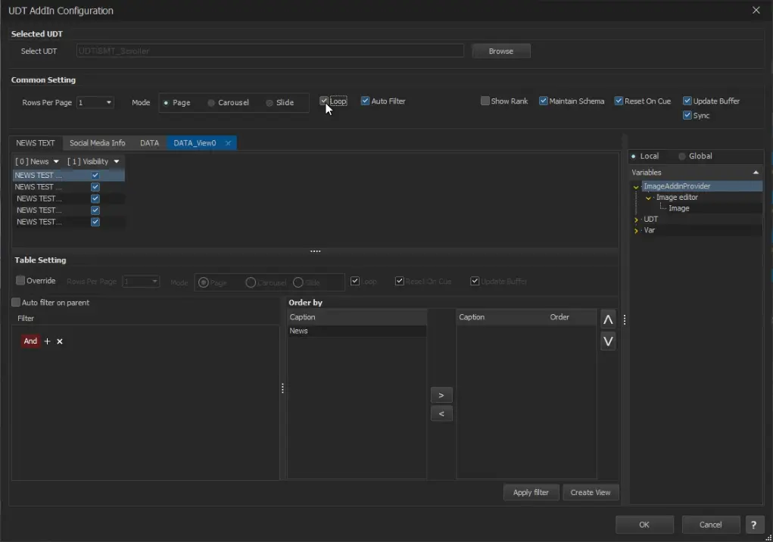Enable the Show Rank checkbox
Viewport: 773px width, 542px height.
(485, 101)
